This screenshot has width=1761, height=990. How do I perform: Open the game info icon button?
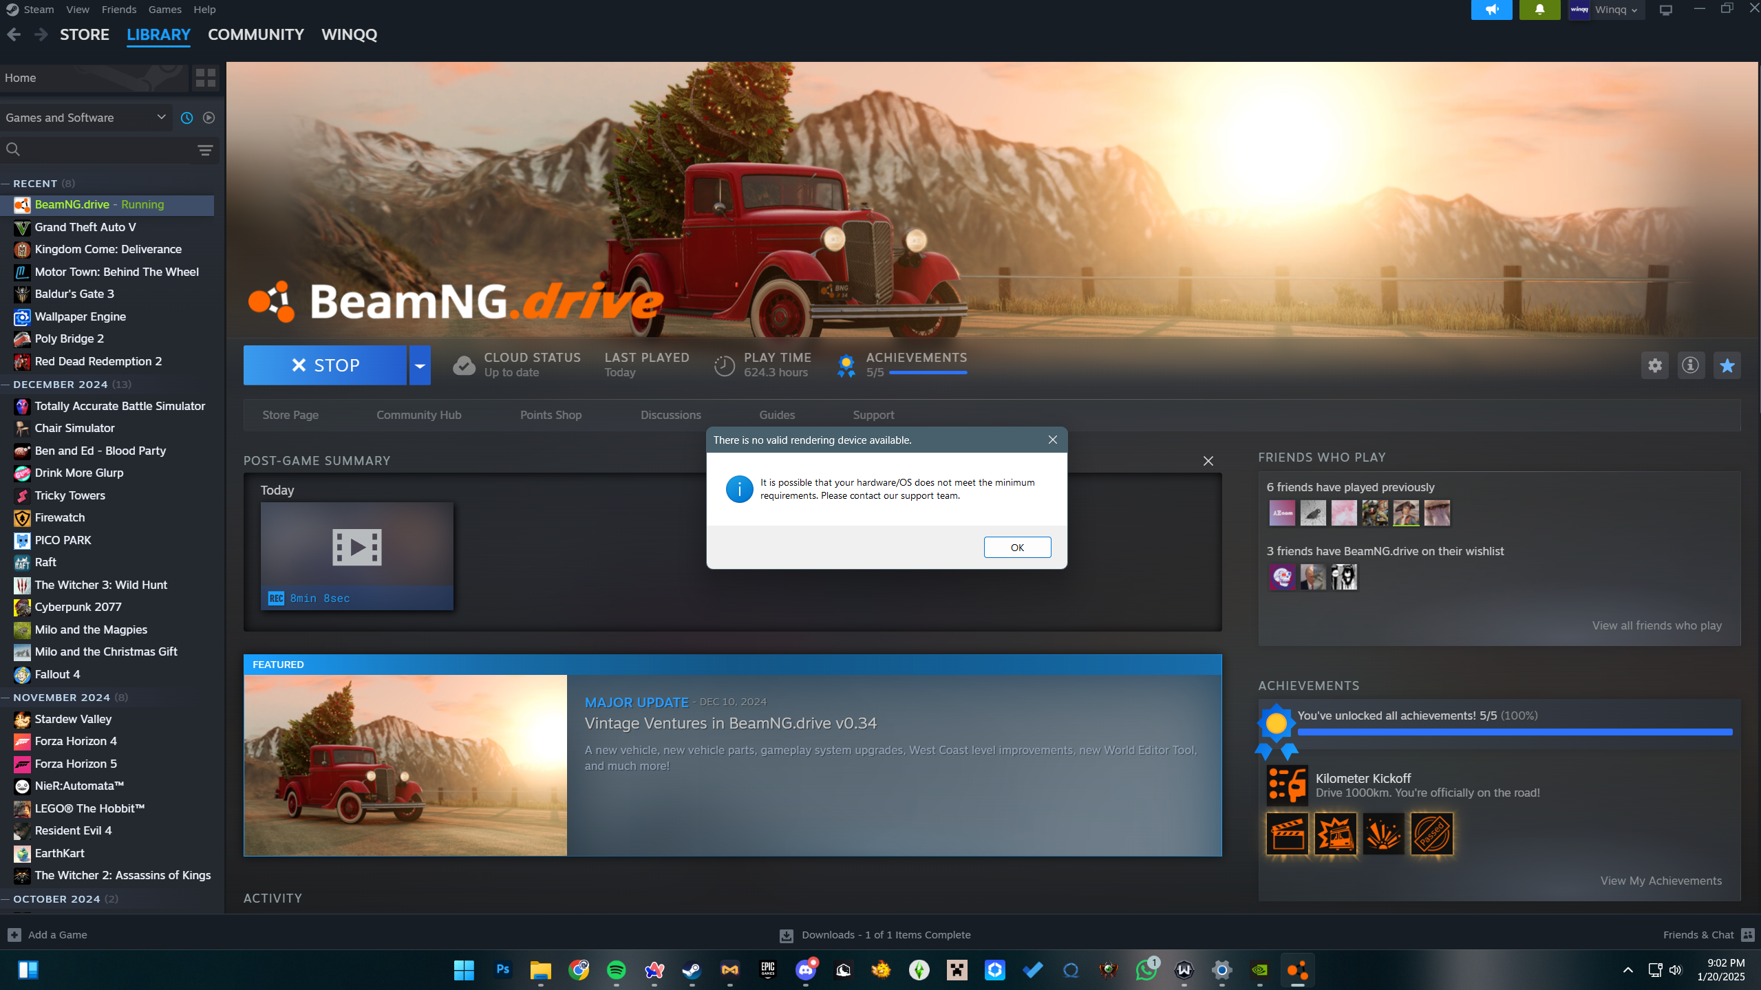[1690, 365]
